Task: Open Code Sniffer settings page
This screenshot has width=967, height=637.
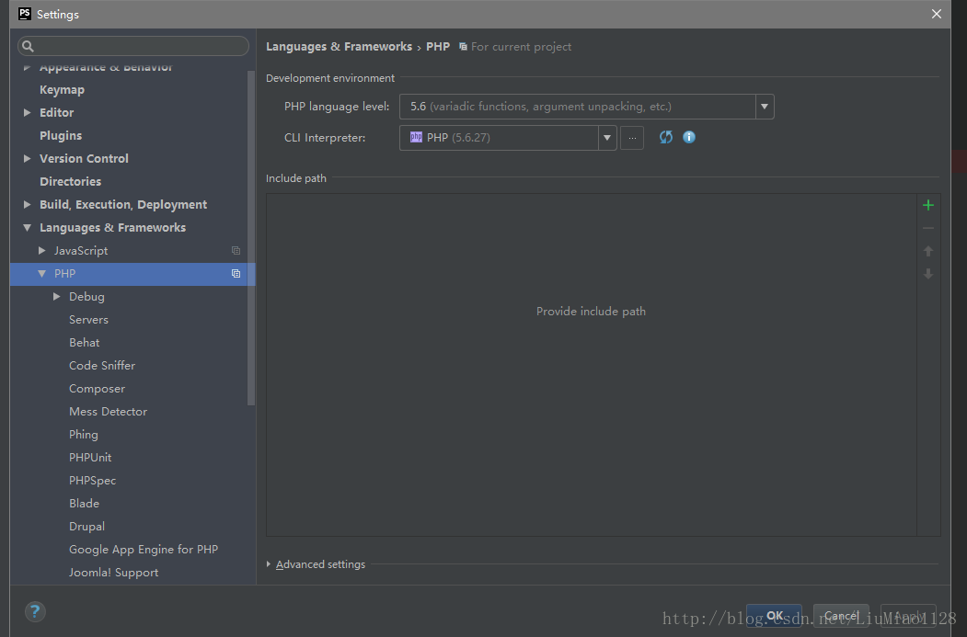Action: (x=102, y=365)
